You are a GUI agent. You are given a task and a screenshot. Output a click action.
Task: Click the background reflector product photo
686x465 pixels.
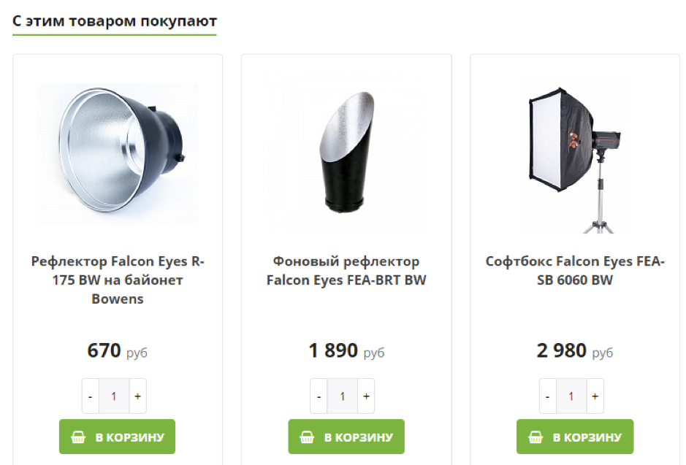click(x=346, y=155)
